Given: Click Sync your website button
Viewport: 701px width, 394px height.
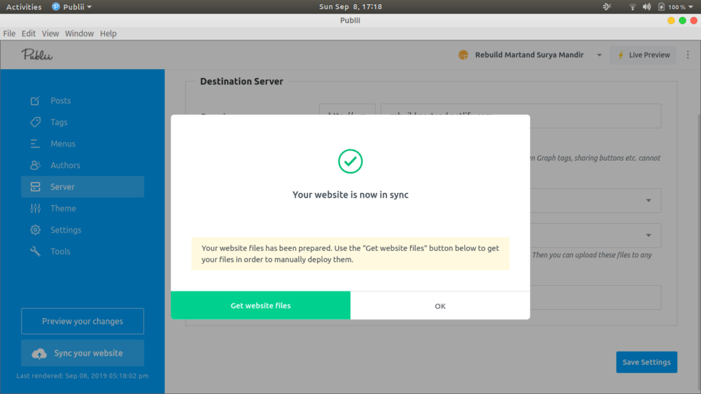Looking at the screenshot, I should [83, 354].
